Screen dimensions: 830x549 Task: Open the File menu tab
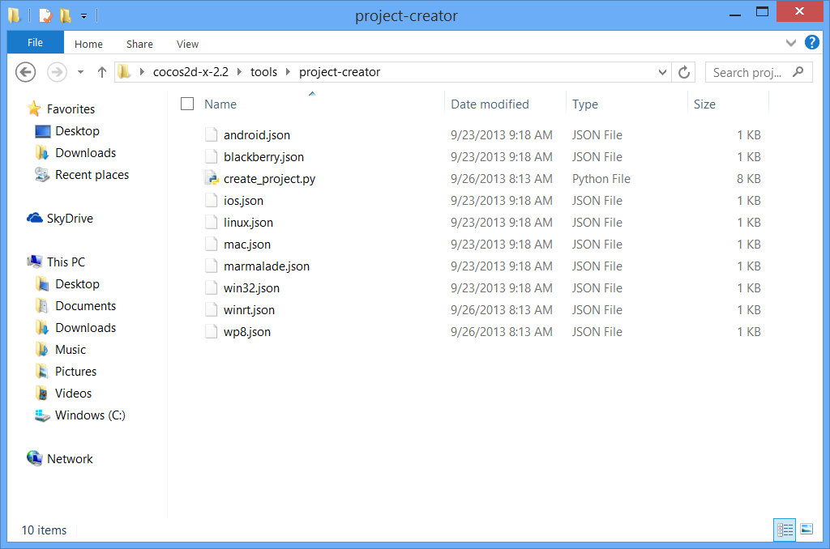(x=36, y=42)
